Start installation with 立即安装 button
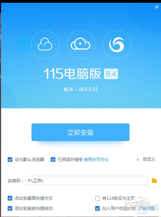 (80, 132)
